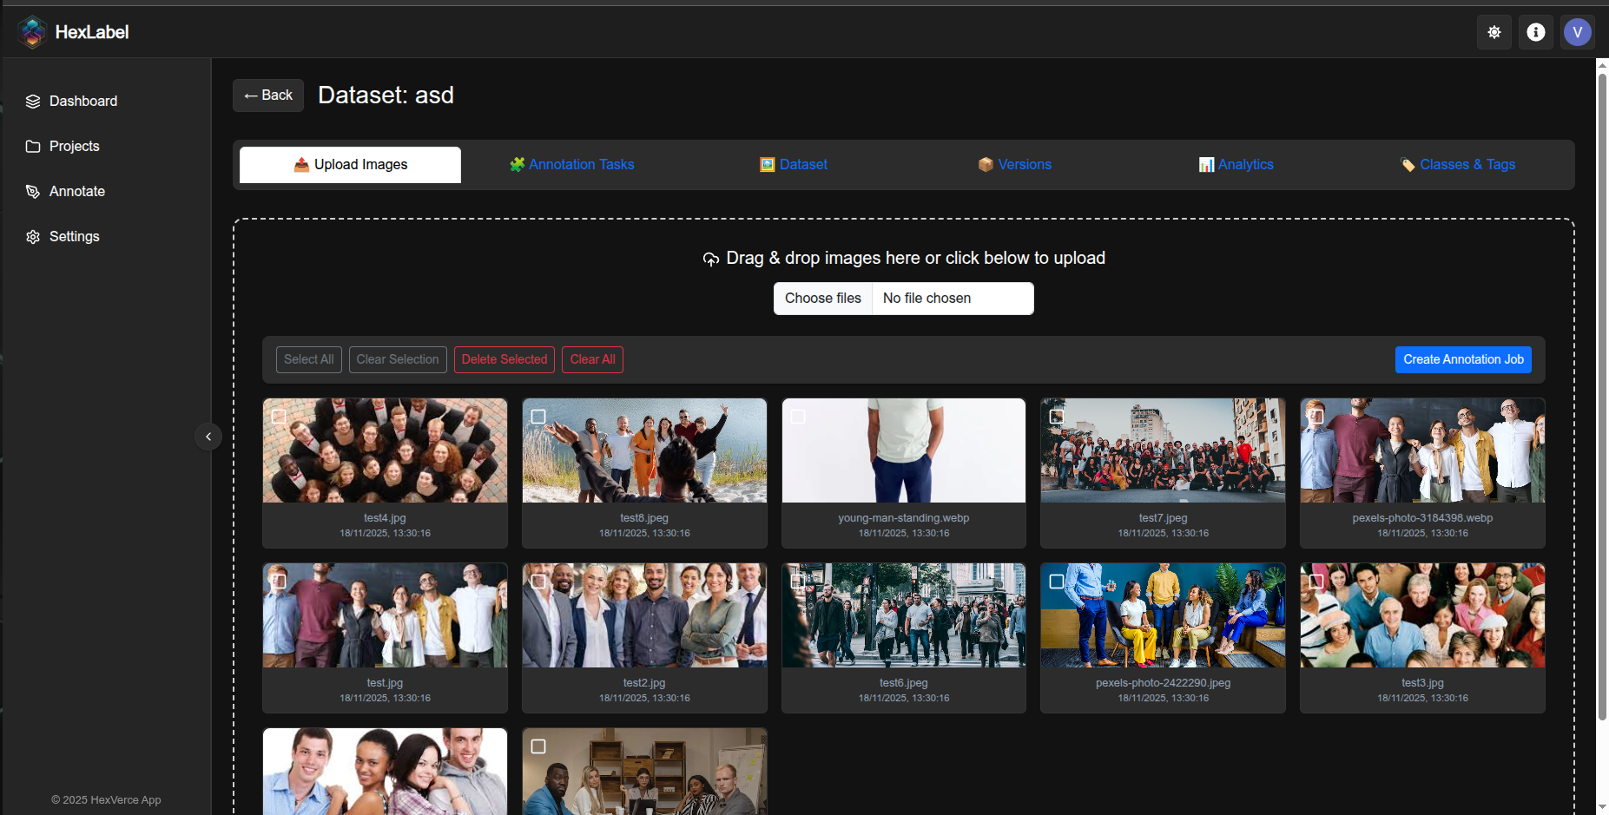Click the Choose files upload input
Viewport: 1609px width, 815px height.
(x=823, y=299)
